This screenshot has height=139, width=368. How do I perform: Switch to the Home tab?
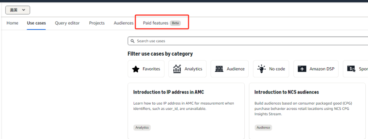12,23
